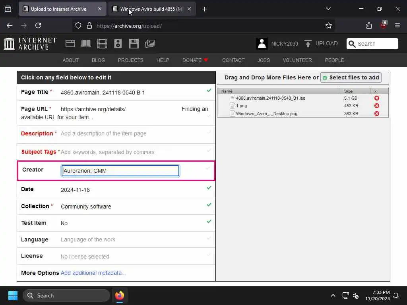Open the JOBS menu item
The height and width of the screenshot is (305, 407).
coord(264,60)
